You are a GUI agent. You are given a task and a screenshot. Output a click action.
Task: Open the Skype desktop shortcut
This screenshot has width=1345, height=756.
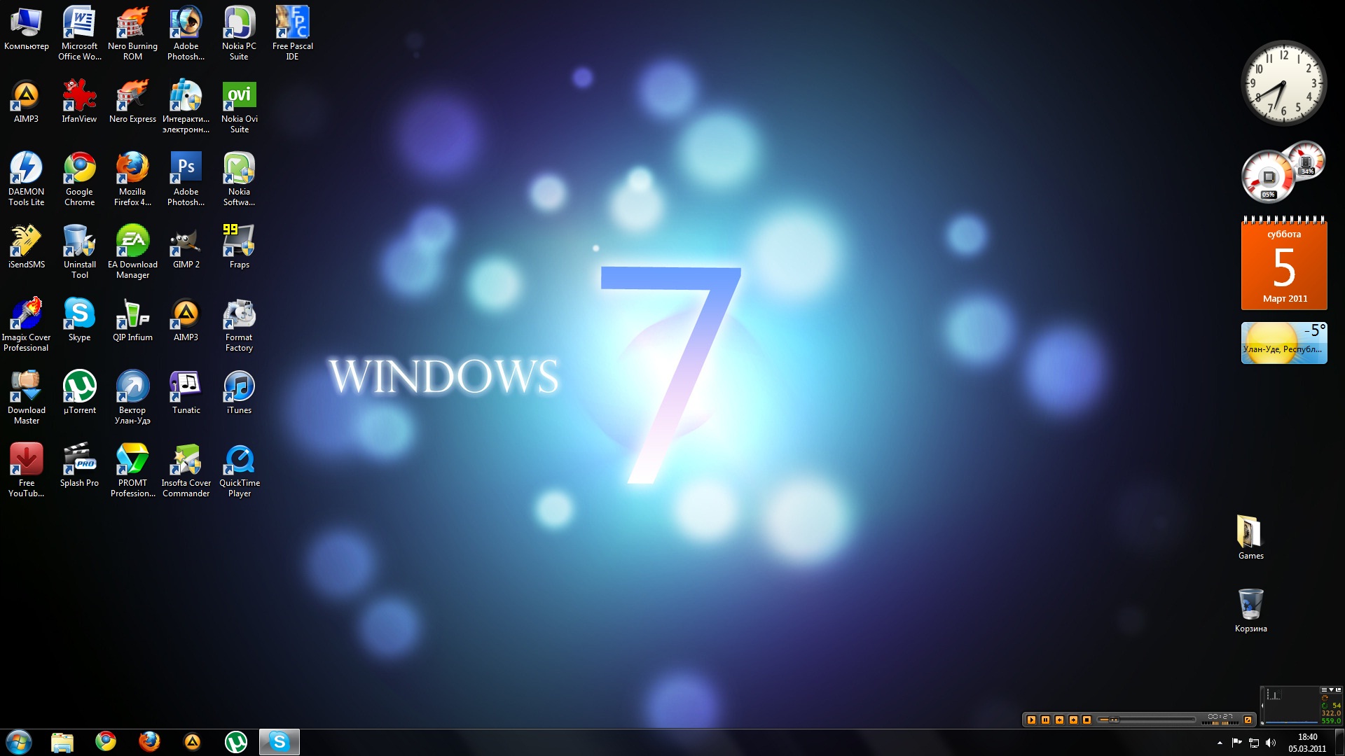click(79, 314)
